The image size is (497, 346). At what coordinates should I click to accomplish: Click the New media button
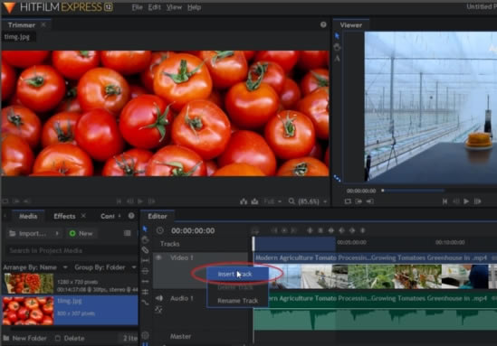(81, 233)
